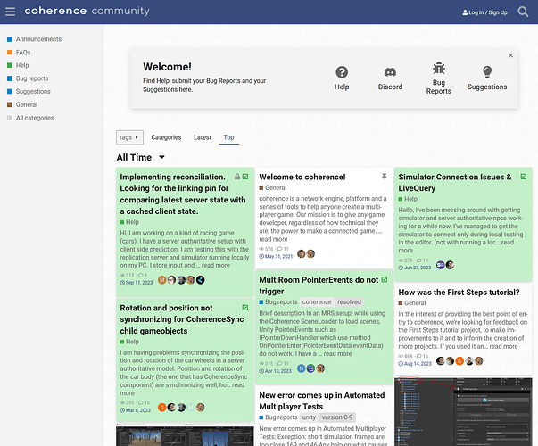
Task: Click the unity tag on Automated Tests topic
Action: tap(309, 417)
